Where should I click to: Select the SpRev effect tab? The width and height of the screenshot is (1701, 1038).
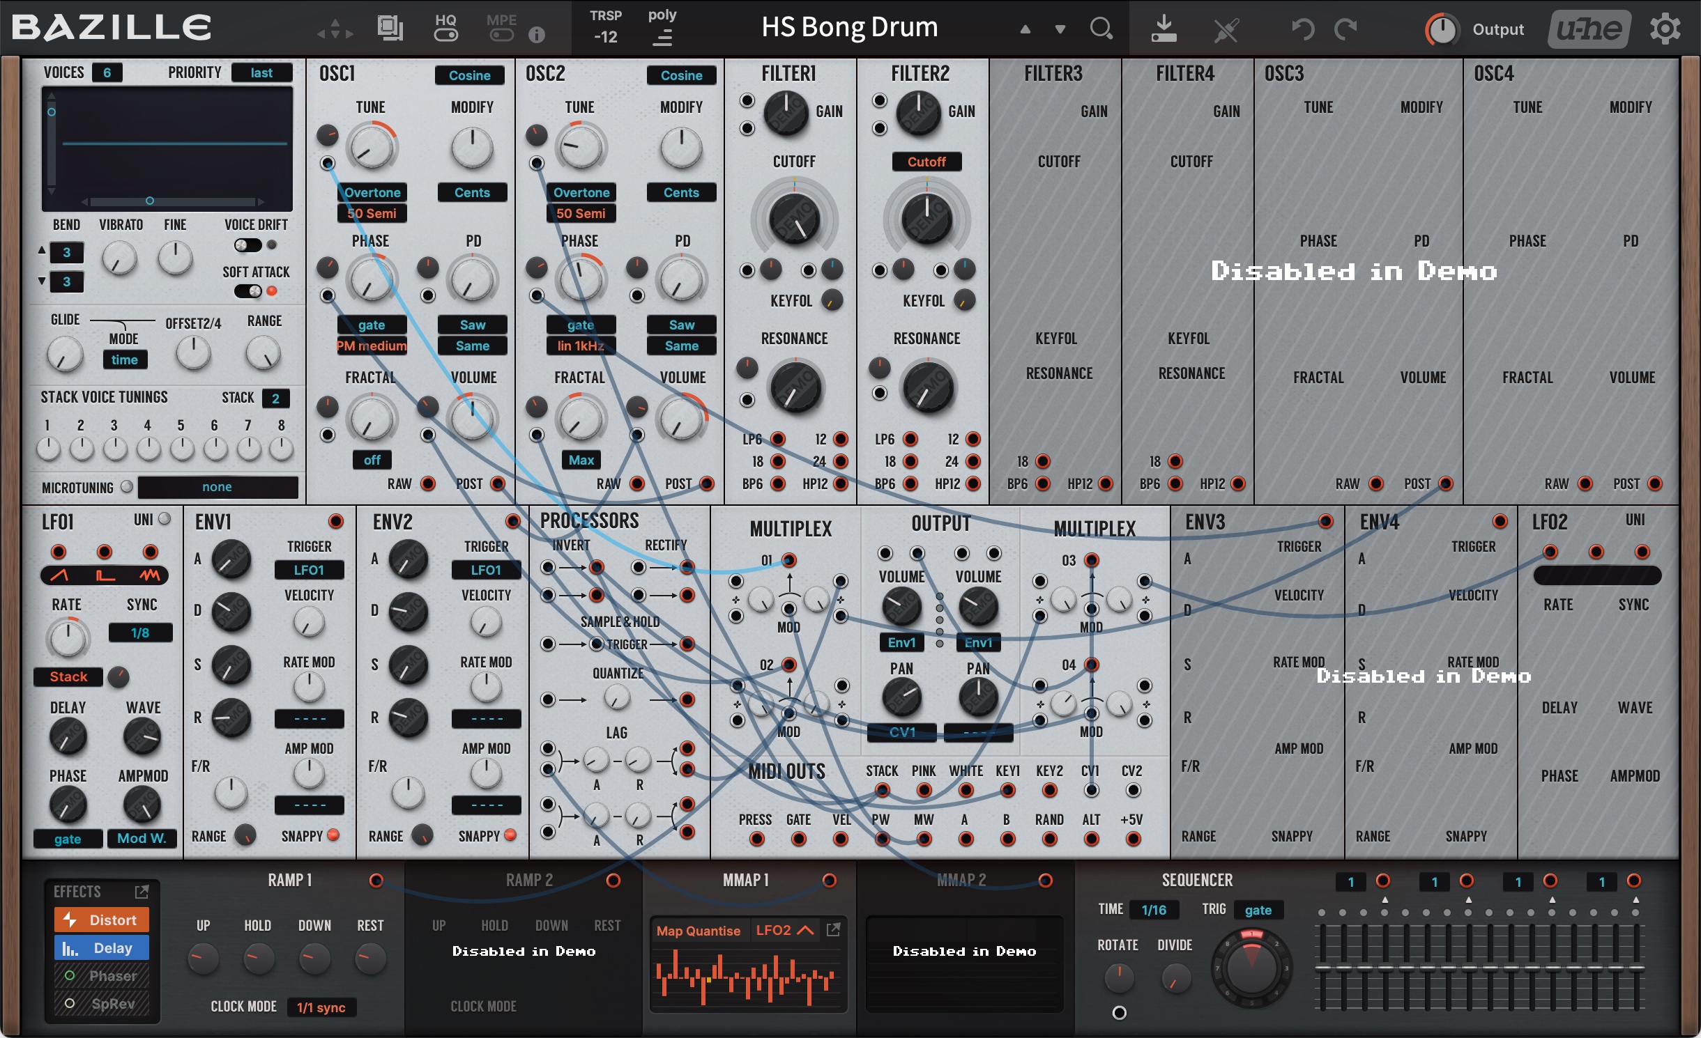(102, 1003)
